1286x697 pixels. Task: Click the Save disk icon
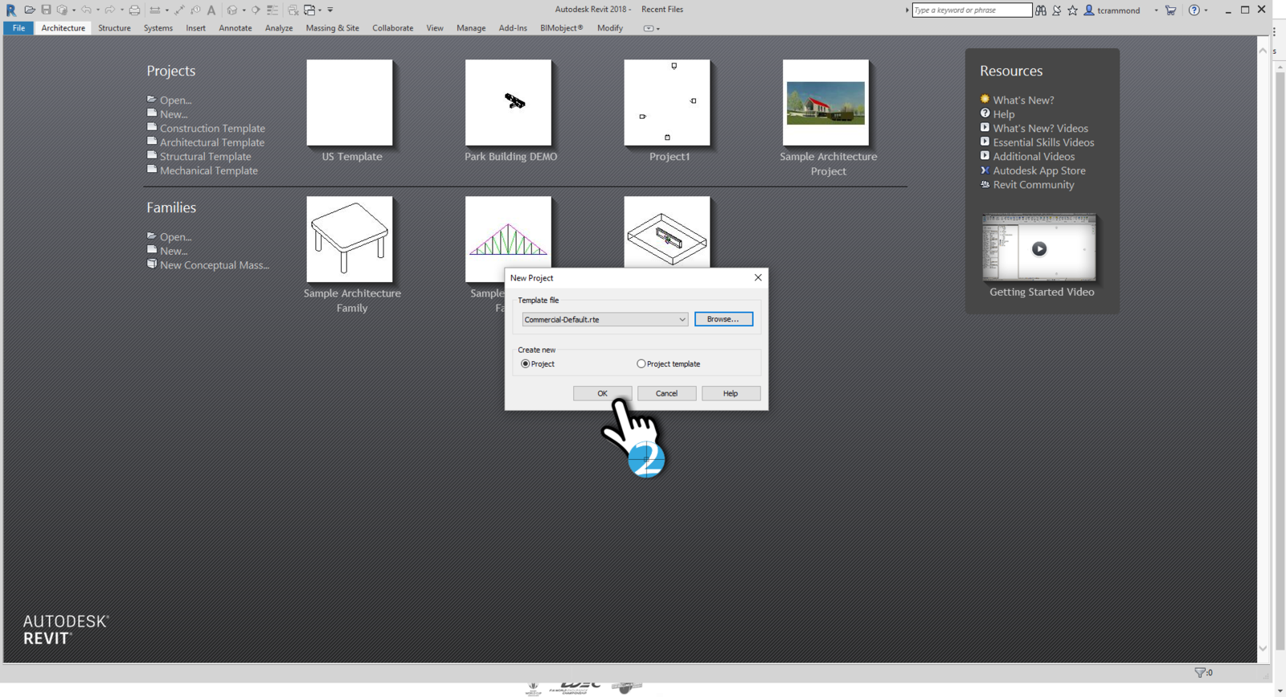pyautogui.click(x=46, y=10)
